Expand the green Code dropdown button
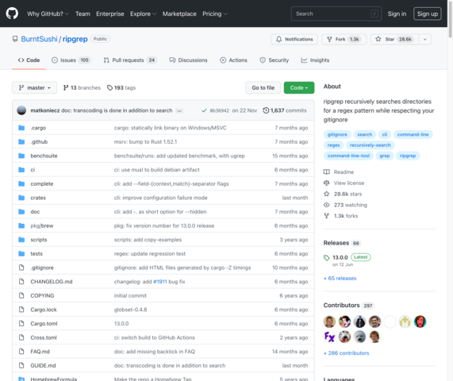 pyautogui.click(x=299, y=87)
